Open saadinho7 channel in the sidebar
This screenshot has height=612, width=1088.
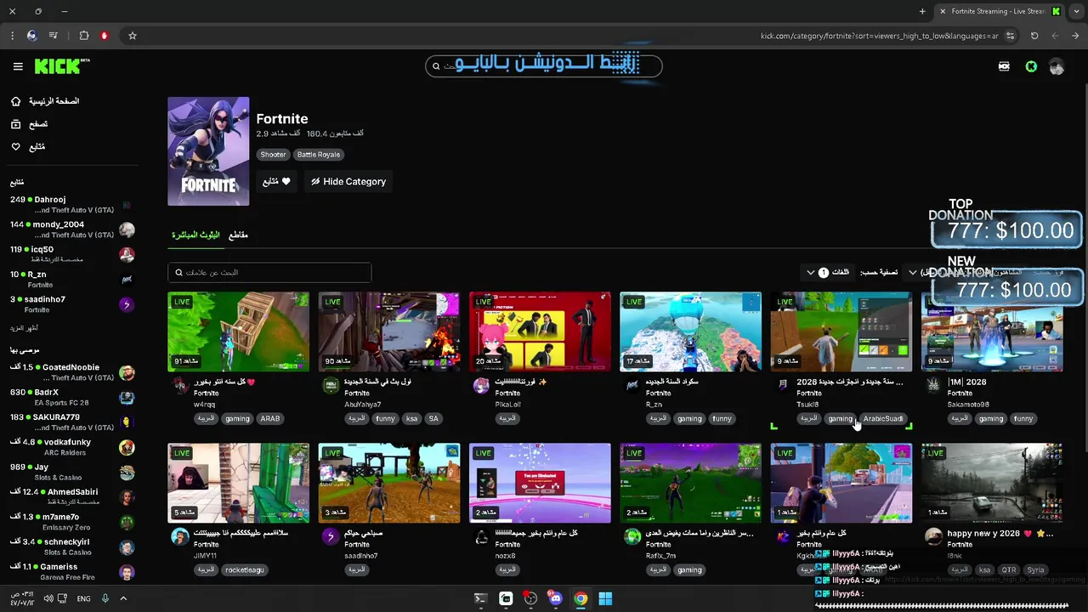(71, 303)
